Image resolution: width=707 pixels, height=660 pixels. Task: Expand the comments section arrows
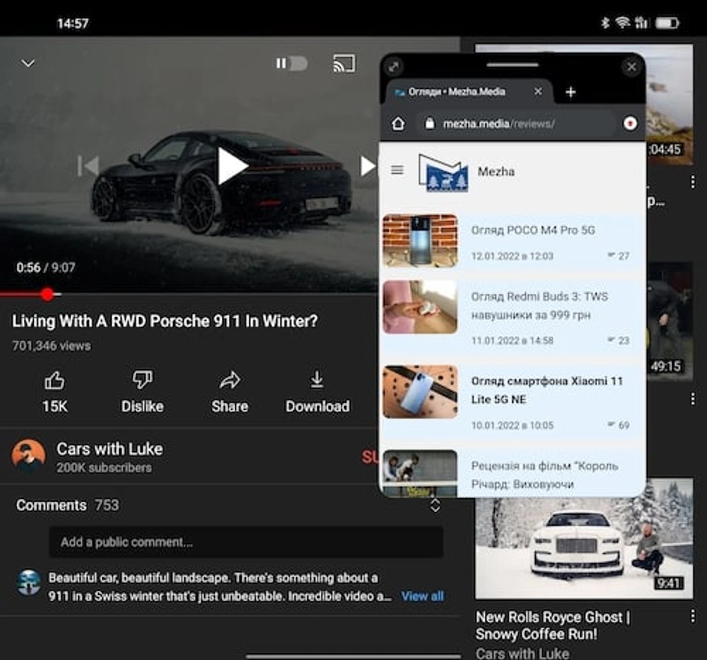pos(435,505)
